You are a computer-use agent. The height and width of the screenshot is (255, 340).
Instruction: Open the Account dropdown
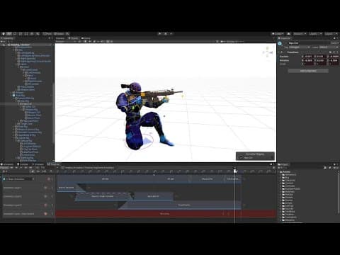pos(300,34)
